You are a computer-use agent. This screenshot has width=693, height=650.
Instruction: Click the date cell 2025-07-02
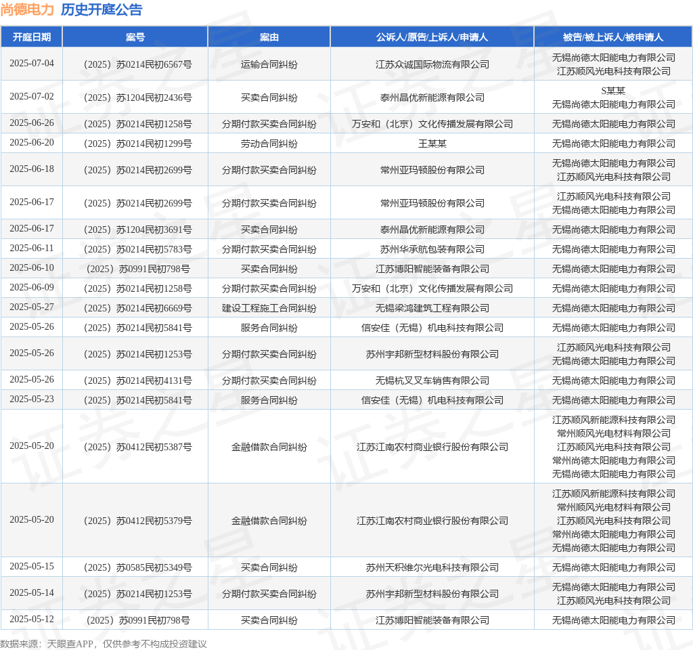click(32, 96)
